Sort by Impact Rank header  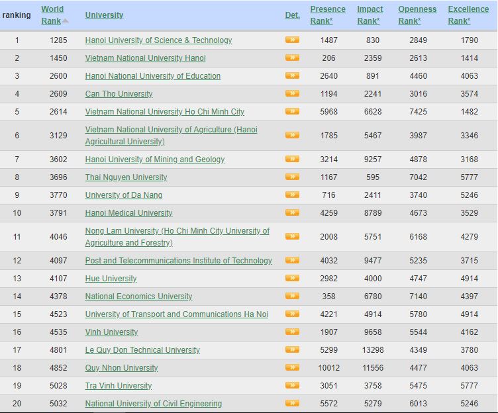(370, 15)
